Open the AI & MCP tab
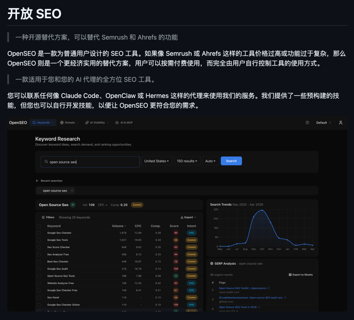Viewport: 354px width, 320px height. (124, 122)
